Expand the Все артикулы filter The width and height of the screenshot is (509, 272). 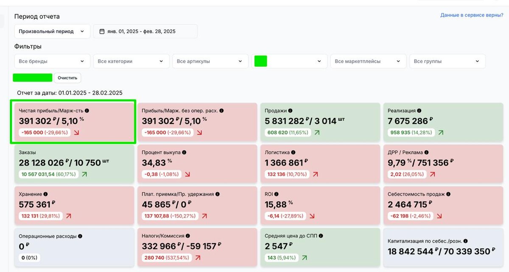coord(210,61)
